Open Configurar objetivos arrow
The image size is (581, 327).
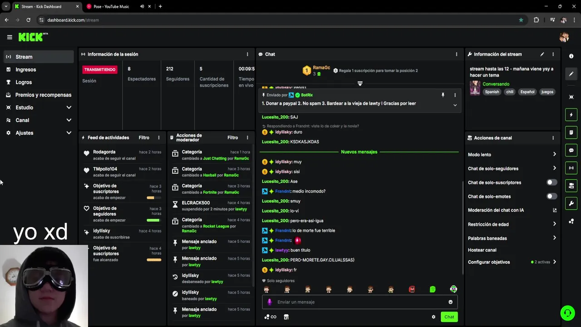coord(554,262)
